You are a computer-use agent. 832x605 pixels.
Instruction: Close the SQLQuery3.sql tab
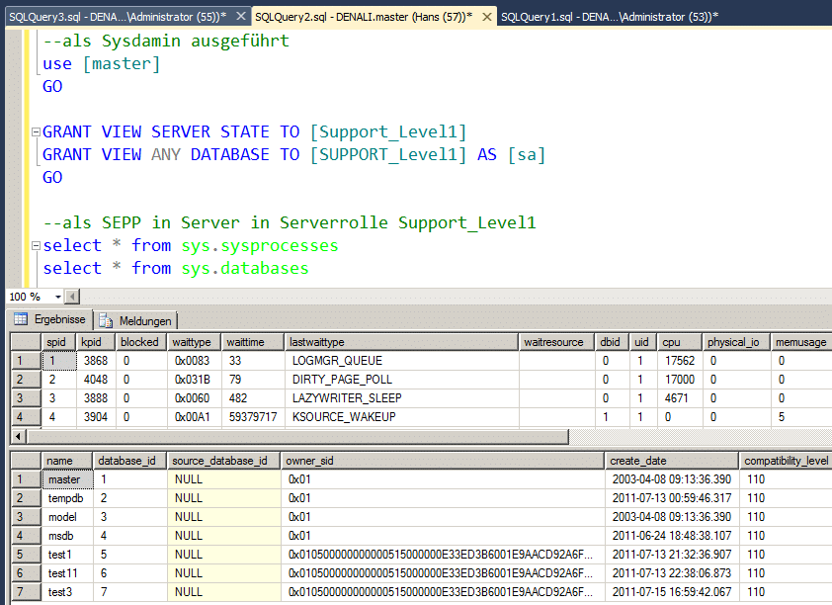(240, 17)
